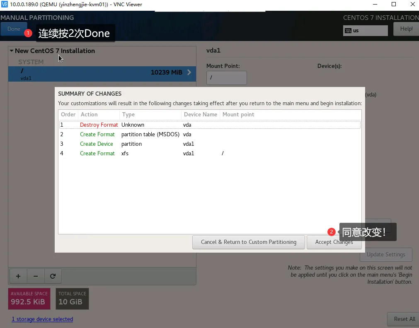This screenshot has width=419, height=328.
Task: Add a new mount point with plus button
Action: (18, 276)
